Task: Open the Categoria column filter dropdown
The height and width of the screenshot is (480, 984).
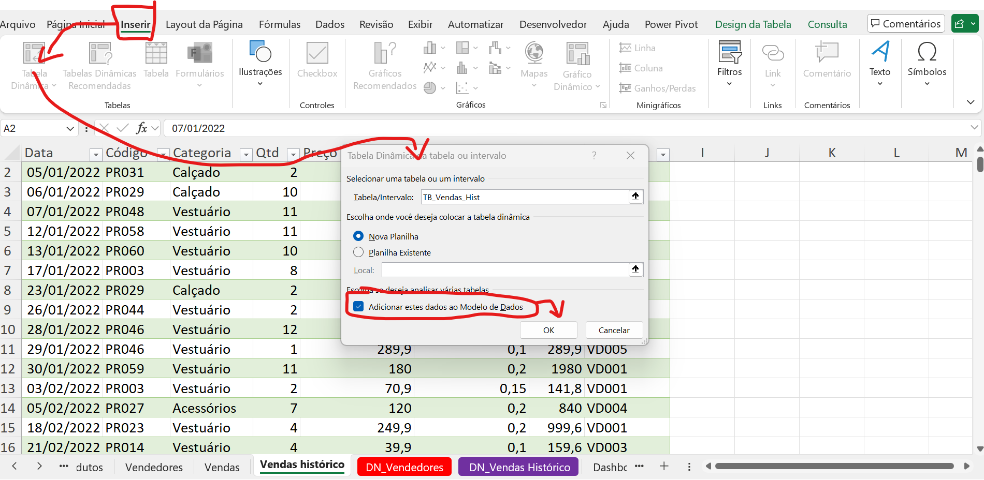Action: pyautogui.click(x=247, y=155)
